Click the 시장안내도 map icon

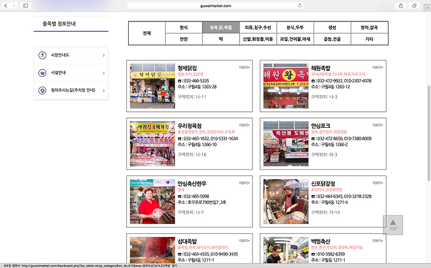43,56
